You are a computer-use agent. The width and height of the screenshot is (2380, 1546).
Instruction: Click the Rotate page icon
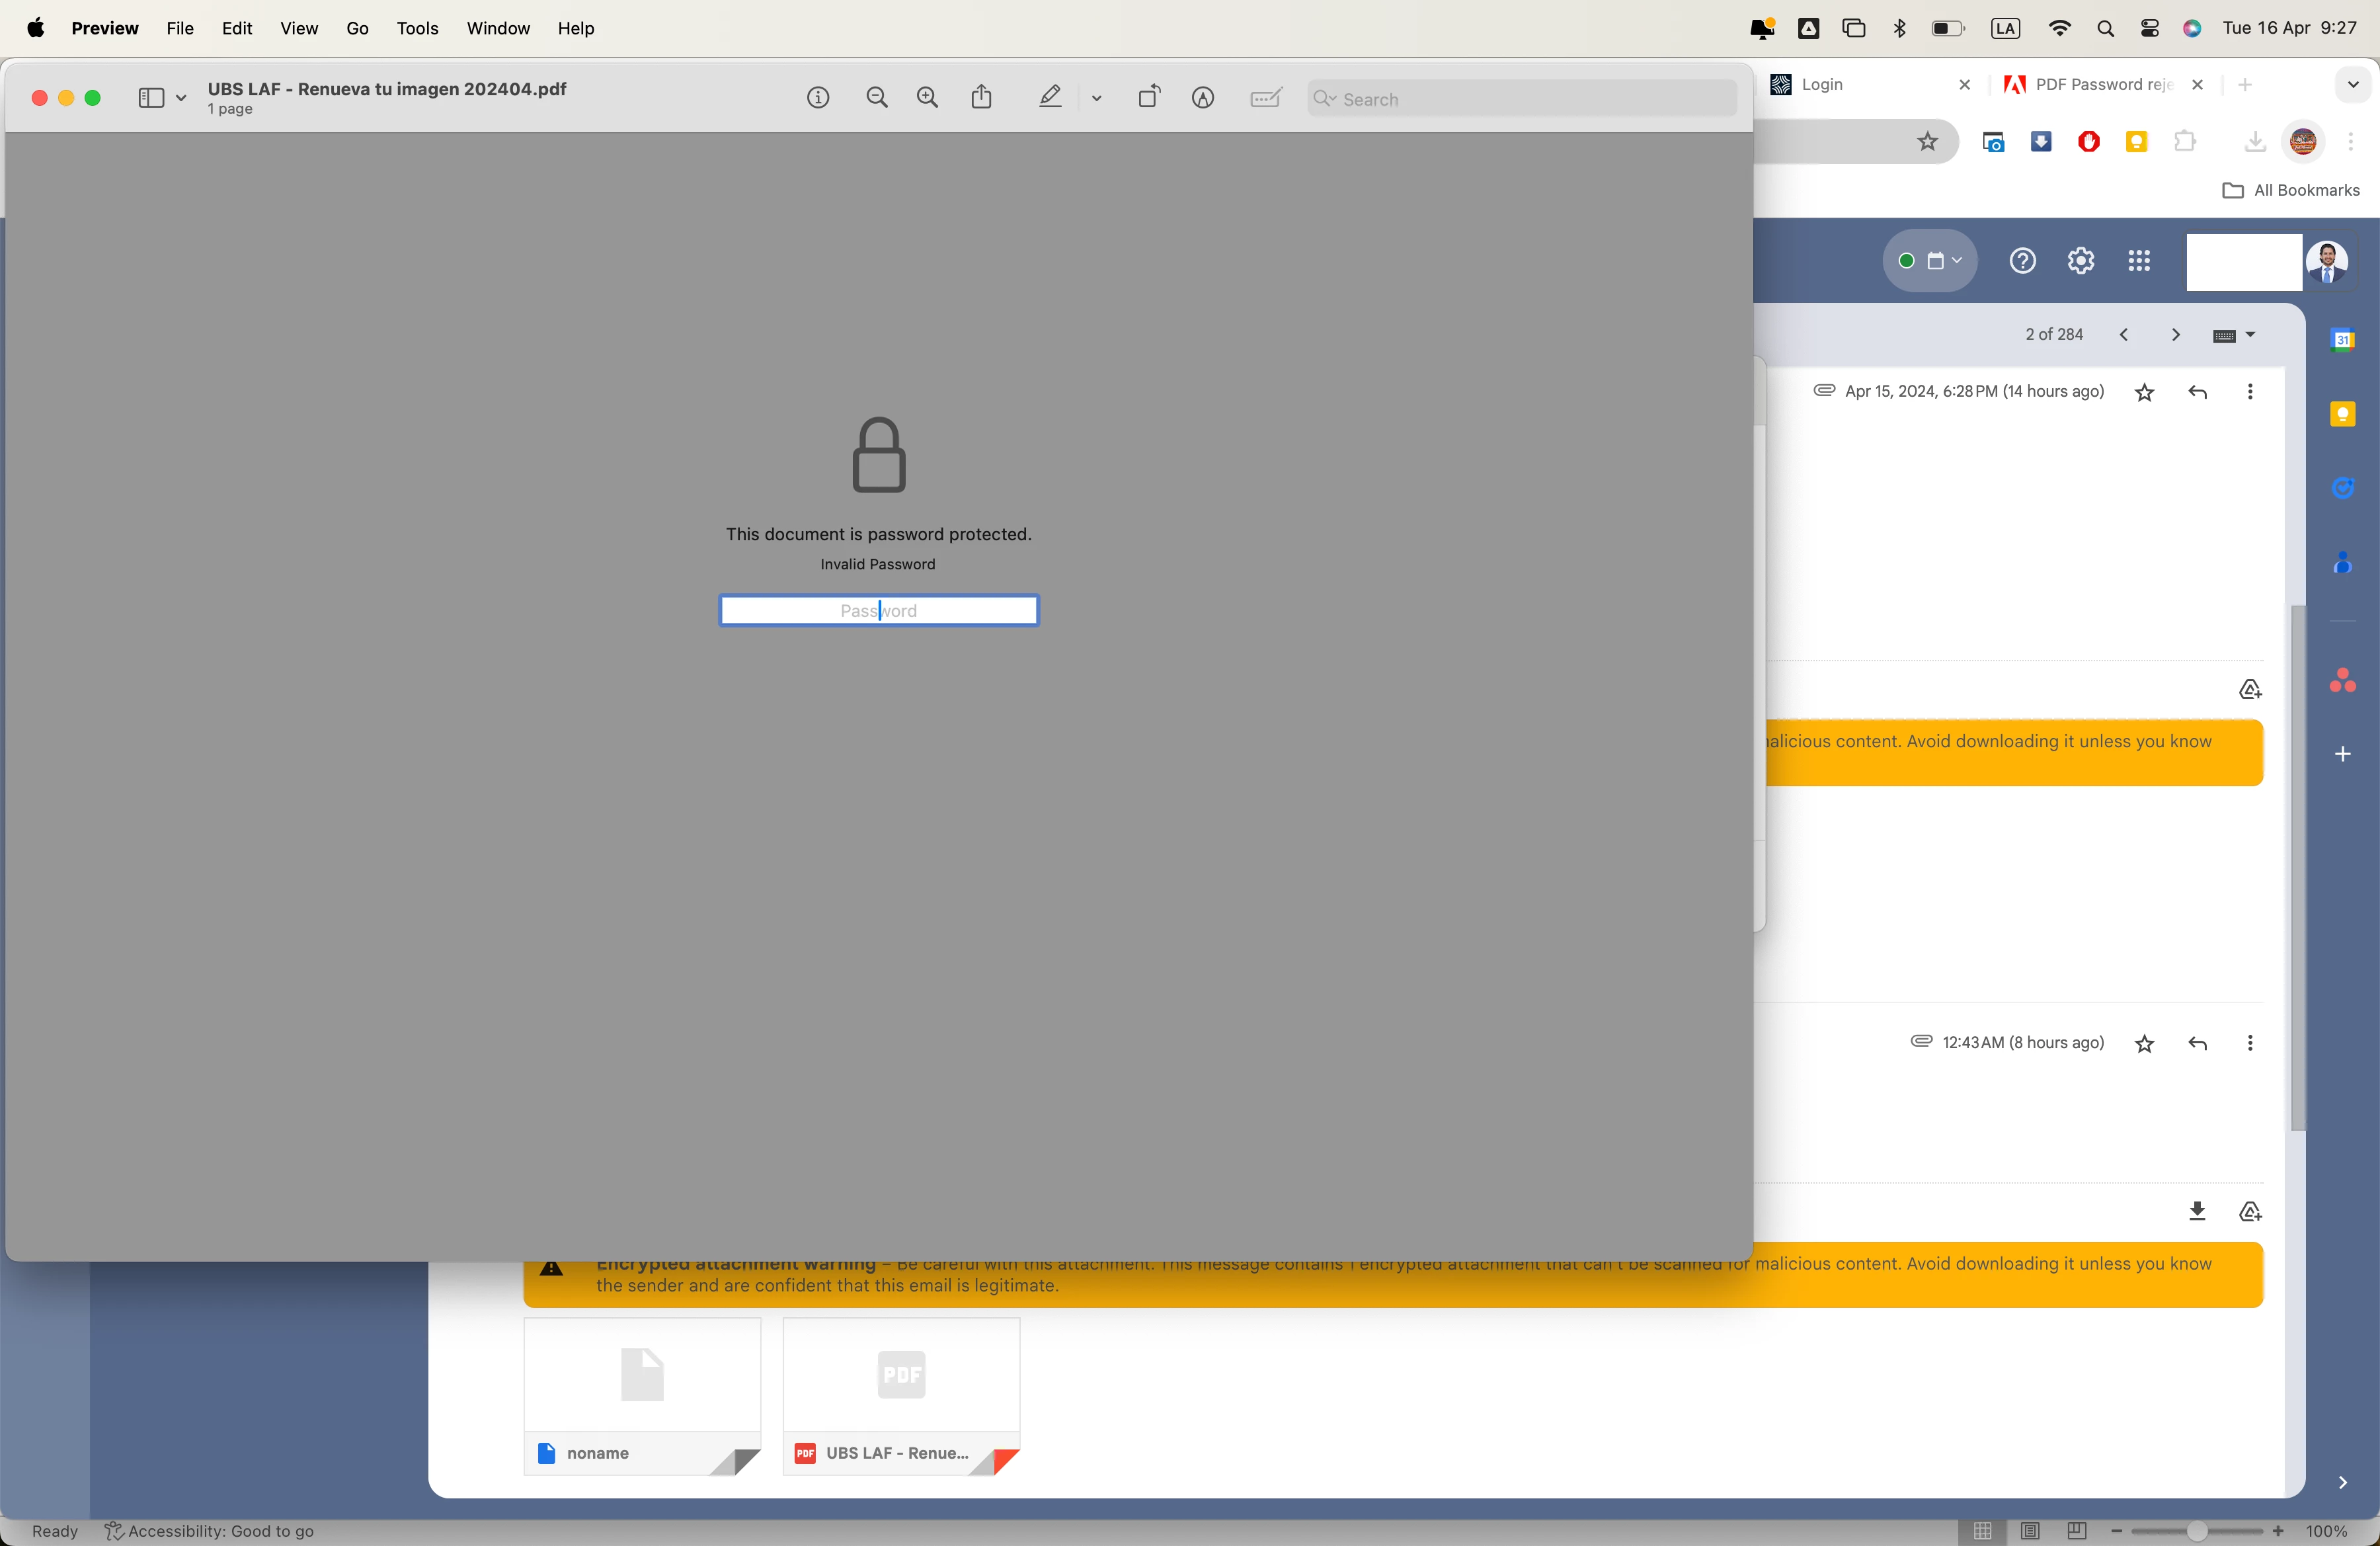click(1149, 98)
